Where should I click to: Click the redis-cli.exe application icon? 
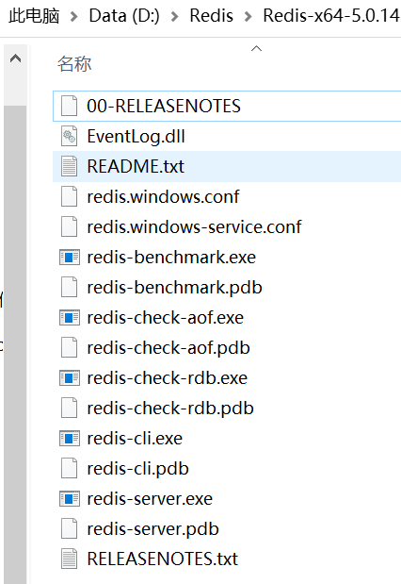(x=70, y=438)
